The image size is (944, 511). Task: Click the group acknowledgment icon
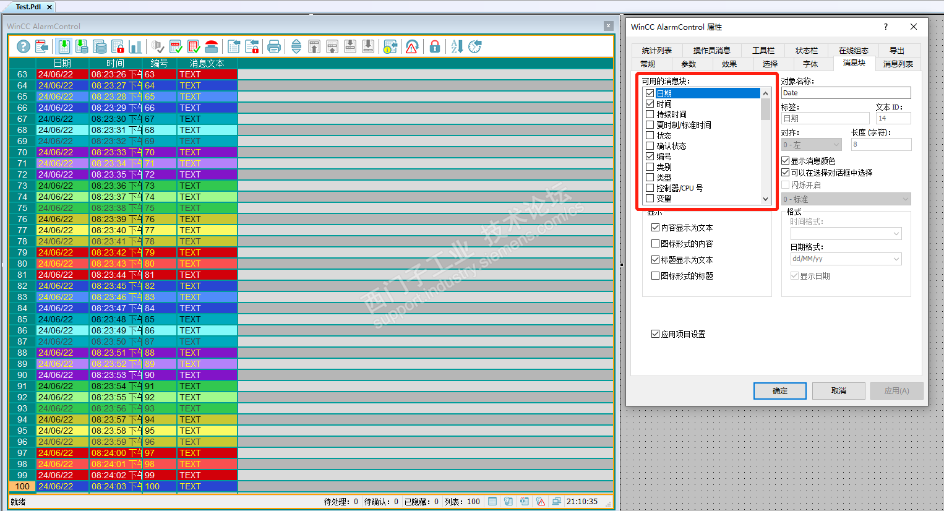point(194,46)
